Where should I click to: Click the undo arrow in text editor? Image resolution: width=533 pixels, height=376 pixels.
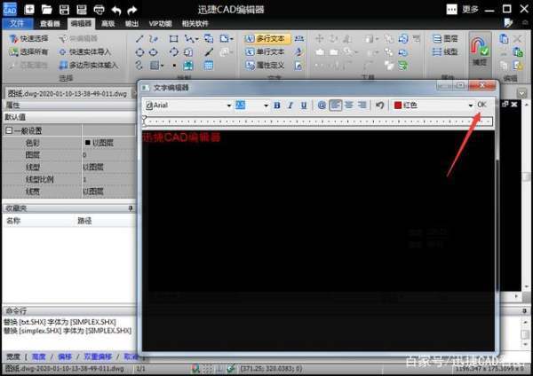(x=379, y=106)
